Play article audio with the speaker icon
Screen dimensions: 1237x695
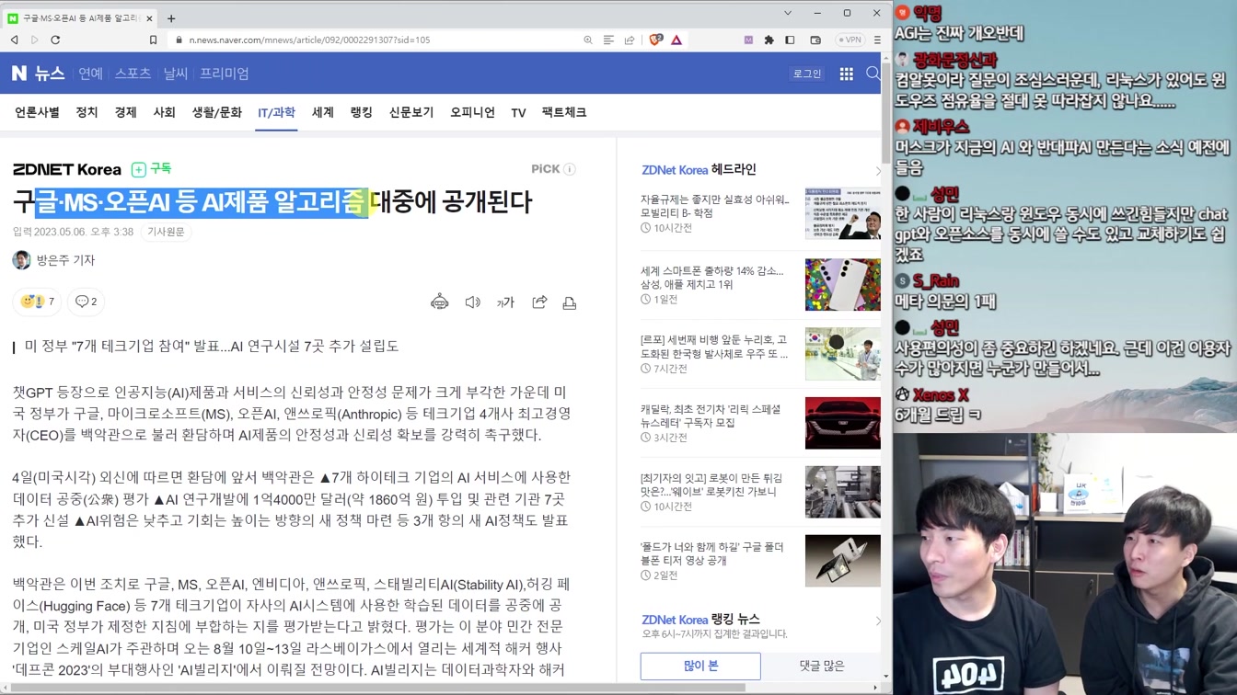tap(472, 302)
